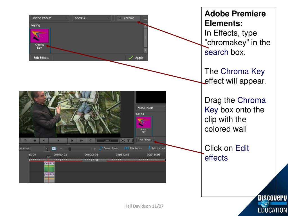Expand the Show All filter dropdown

(x=92, y=18)
